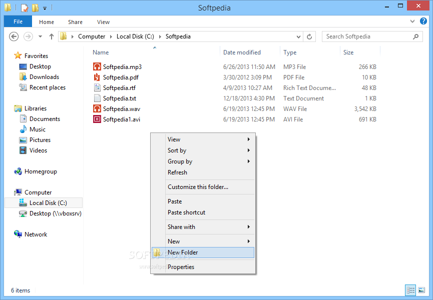Open the Videos library
Image resolution: width=433 pixels, height=300 pixels.
(x=38, y=150)
